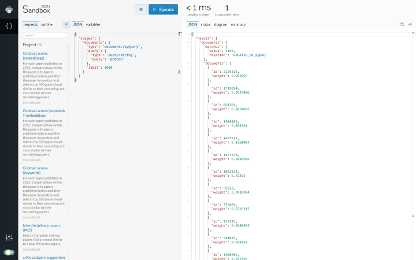
Task: Open arXiv category suggestions request
Action: click(x=44, y=257)
